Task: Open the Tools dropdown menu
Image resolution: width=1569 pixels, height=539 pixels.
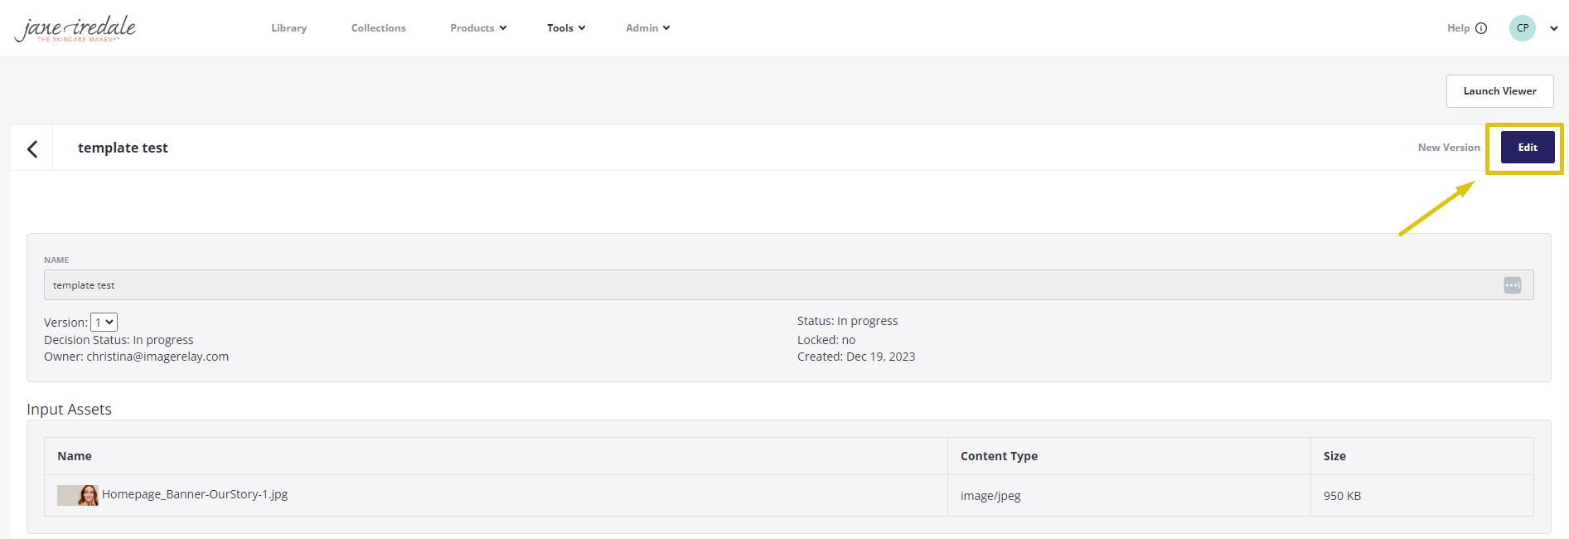Action: coord(566,28)
